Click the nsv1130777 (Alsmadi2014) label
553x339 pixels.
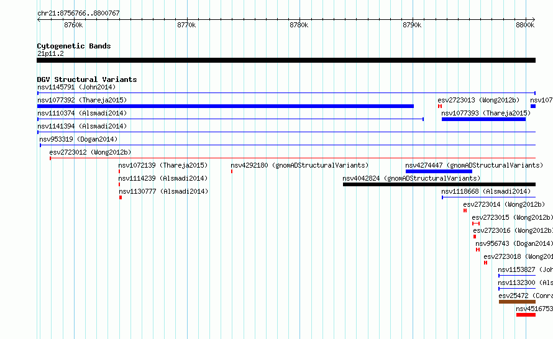tap(163, 191)
